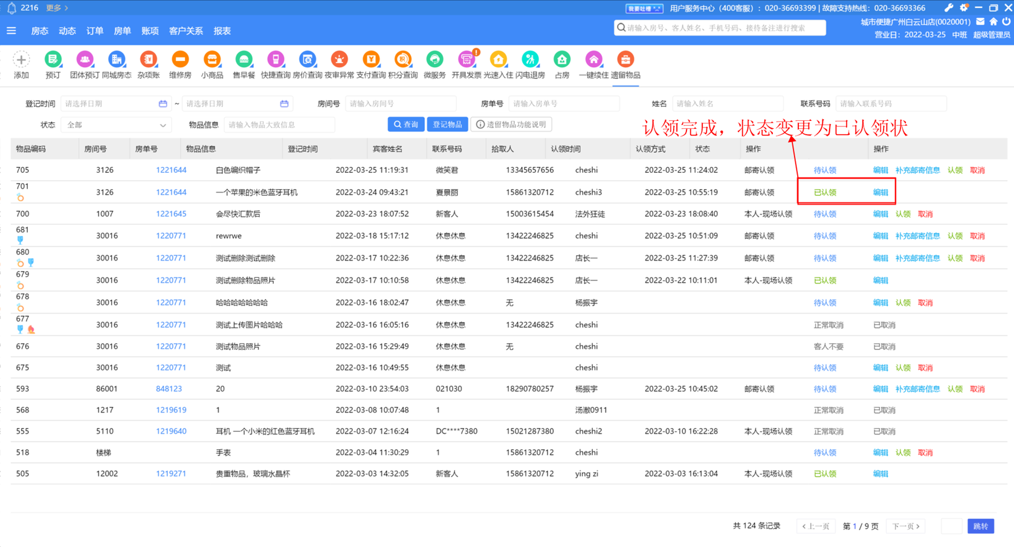Click the 登记物品 button
Image resolution: width=1014 pixels, height=547 pixels.
(448, 125)
